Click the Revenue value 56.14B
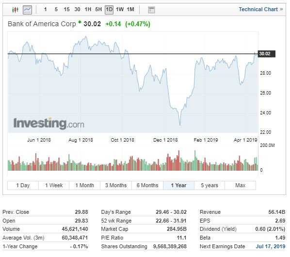Viewport: 290px width, 257px height. point(277,212)
